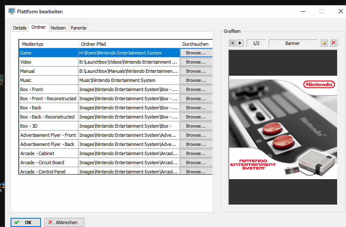Select the Box - Front cell
This screenshot has width=346, height=227.
[48, 89]
